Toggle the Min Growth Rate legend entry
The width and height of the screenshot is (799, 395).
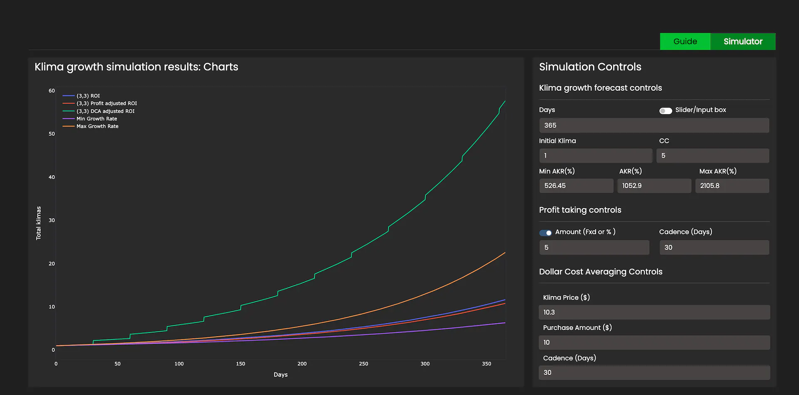(97, 119)
